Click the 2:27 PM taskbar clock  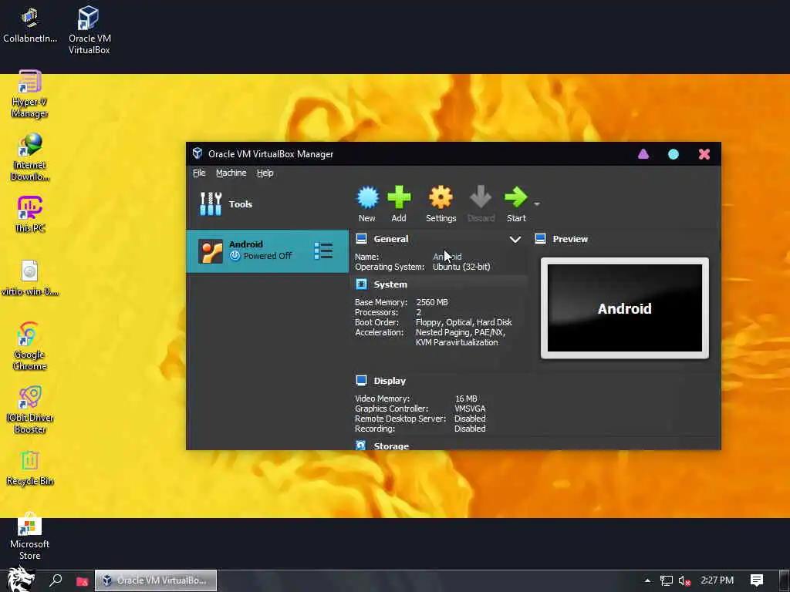(717, 580)
